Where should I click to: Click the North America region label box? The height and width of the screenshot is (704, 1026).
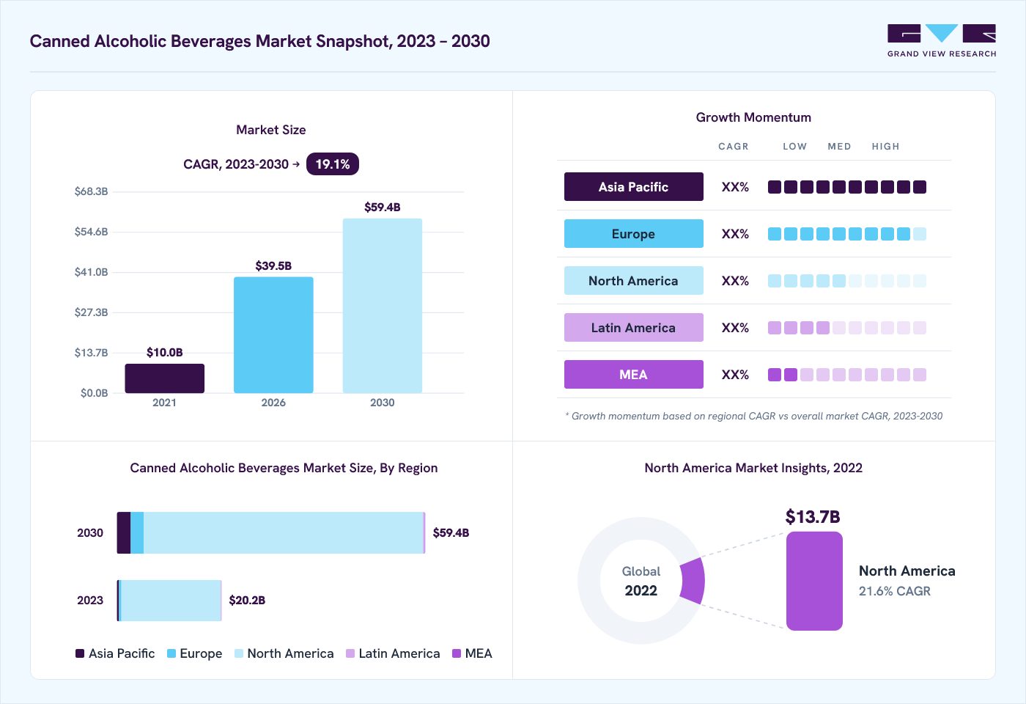point(634,281)
